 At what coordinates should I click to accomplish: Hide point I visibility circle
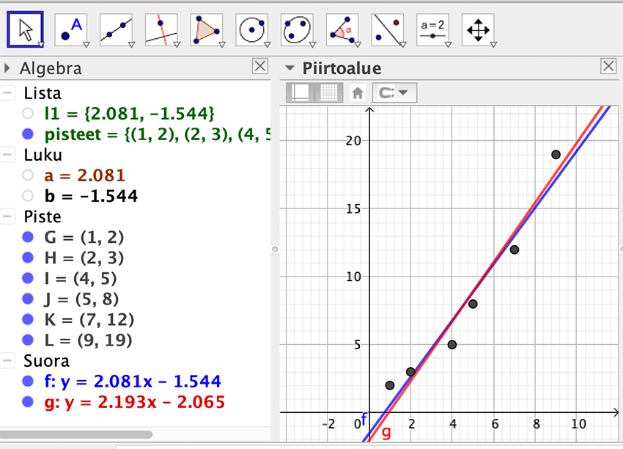coord(28,278)
